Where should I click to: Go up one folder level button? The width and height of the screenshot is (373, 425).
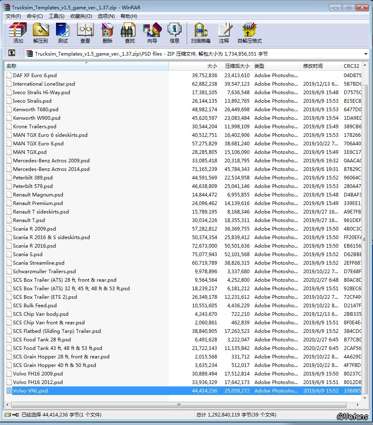coord(12,53)
